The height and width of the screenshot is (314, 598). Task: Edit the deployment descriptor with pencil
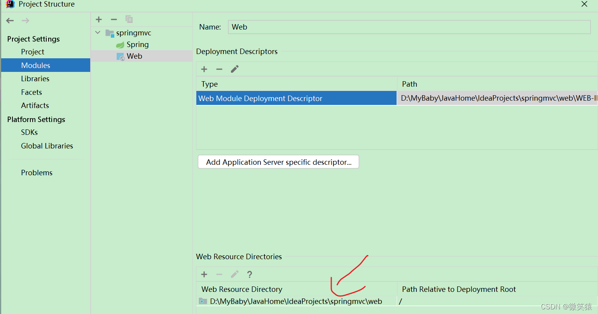click(x=234, y=69)
